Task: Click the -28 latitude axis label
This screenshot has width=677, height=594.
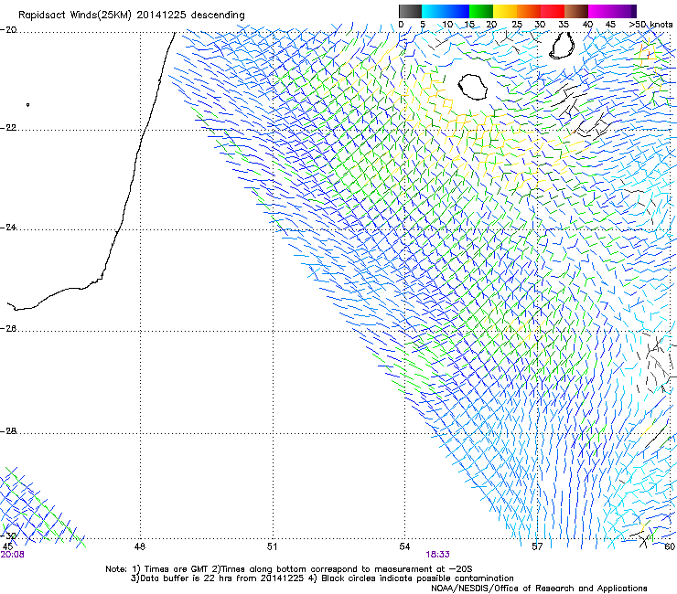Action: tap(8, 431)
